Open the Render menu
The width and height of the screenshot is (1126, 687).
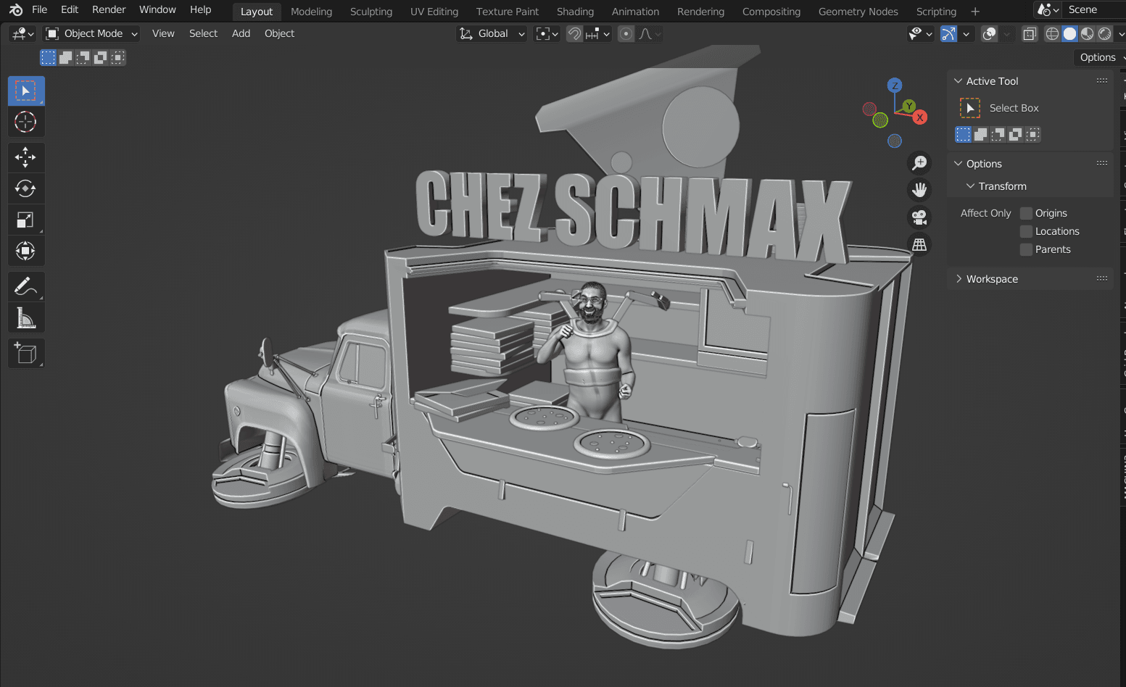pyautogui.click(x=109, y=9)
